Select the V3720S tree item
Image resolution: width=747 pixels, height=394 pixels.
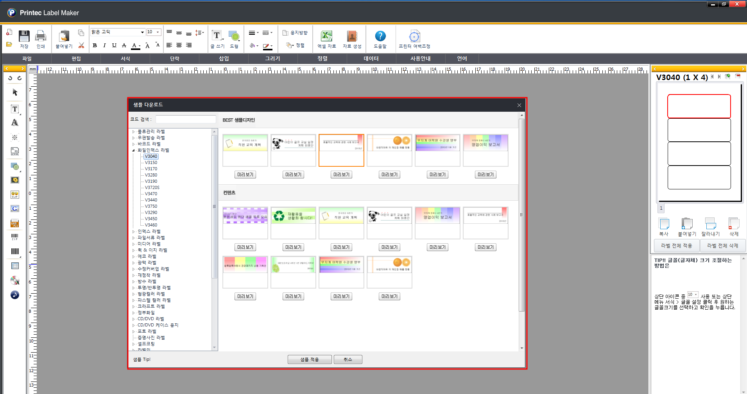[152, 188]
